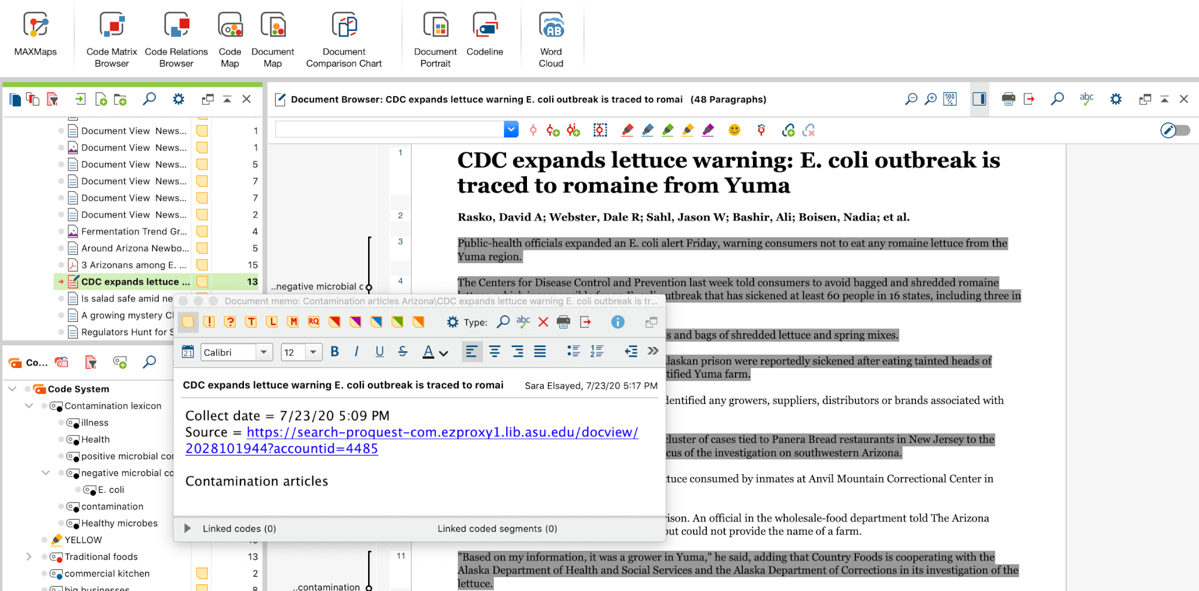Toggle italic formatting in memo
This screenshot has height=591, width=1199.
[357, 352]
